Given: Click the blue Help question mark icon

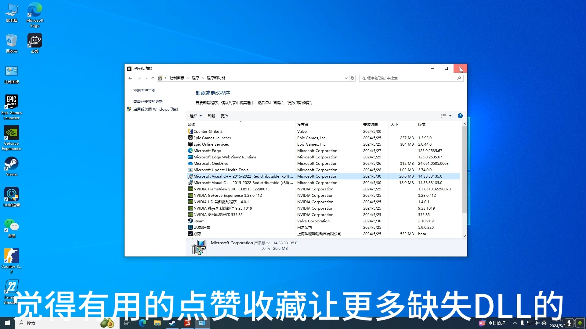Looking at the screenshot, I should [x=460, y=116].
